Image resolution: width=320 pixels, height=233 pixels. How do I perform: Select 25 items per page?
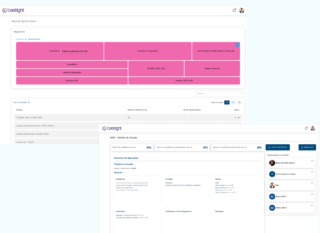233,102
